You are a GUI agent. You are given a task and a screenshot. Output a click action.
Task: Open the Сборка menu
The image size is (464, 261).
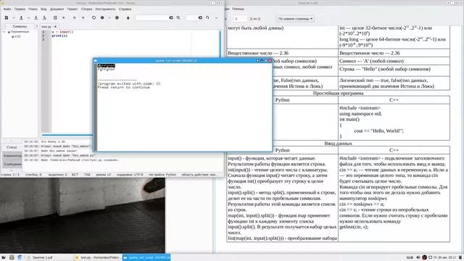tap(87, 9)
